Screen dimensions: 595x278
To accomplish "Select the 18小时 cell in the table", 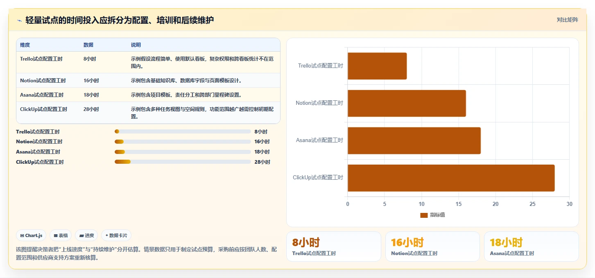I will 91,95.
